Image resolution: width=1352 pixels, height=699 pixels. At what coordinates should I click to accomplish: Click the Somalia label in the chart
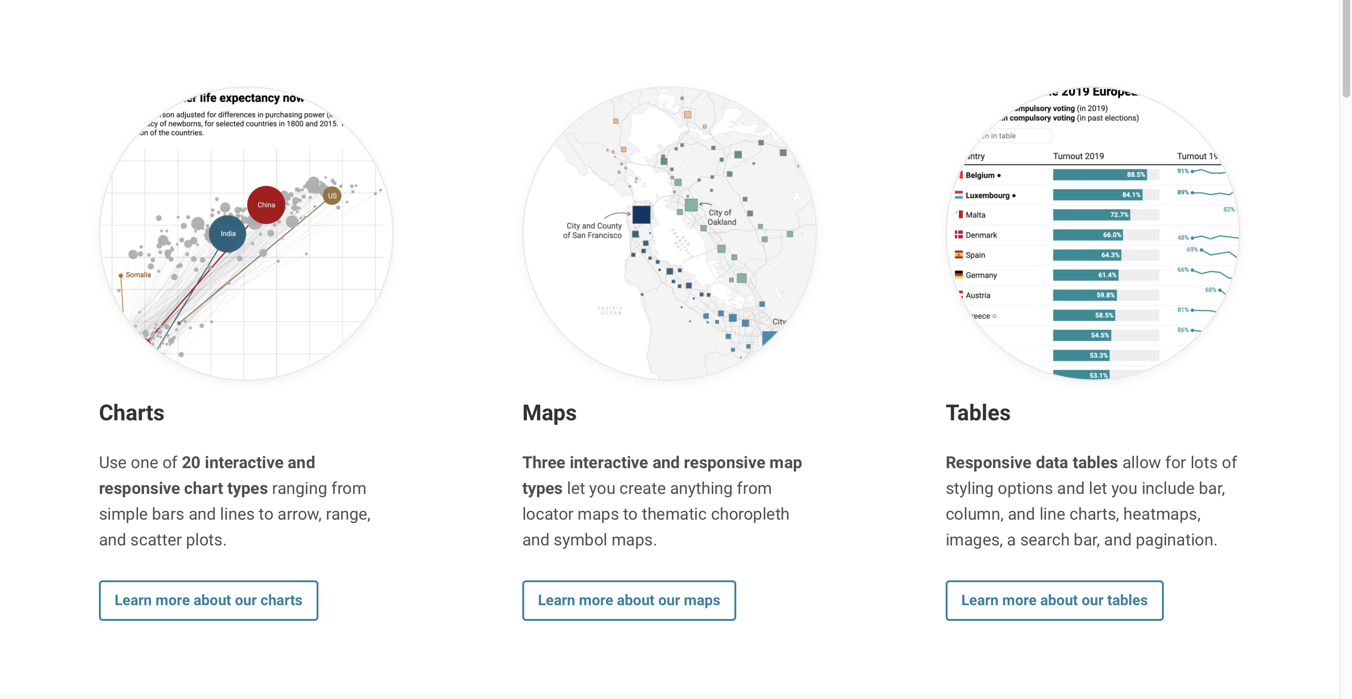coord(138,275)
